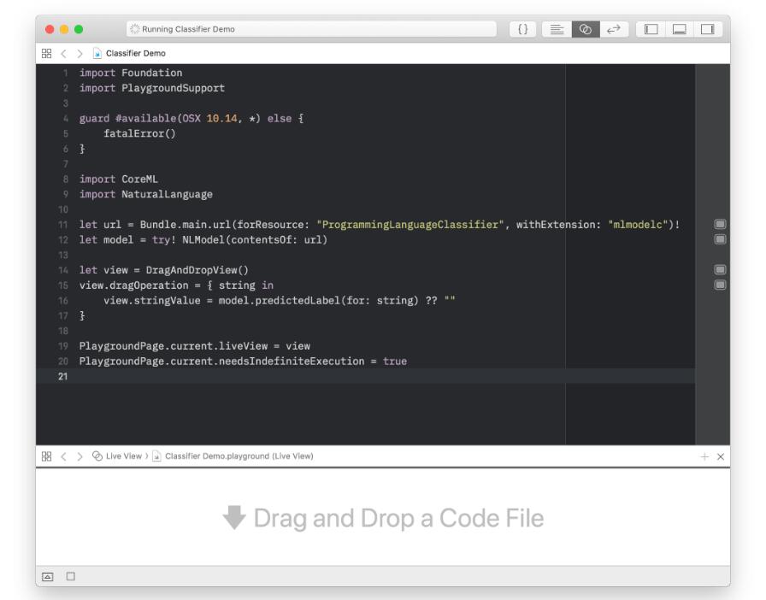The image size is (766, 600).
Task: Select Classifier Demo in the top jump bar
Action: [135, 53]
